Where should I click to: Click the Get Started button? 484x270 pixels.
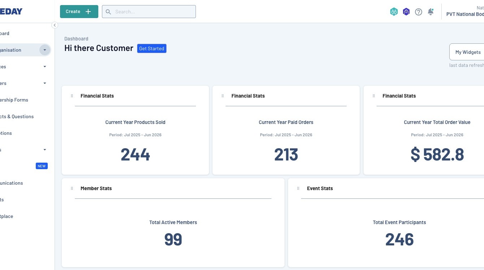152,48
